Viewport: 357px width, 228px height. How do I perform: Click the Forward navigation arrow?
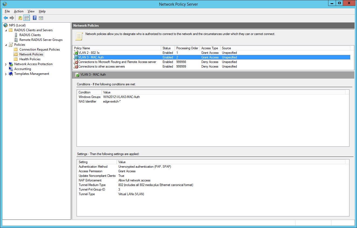[x=12, y=18]
